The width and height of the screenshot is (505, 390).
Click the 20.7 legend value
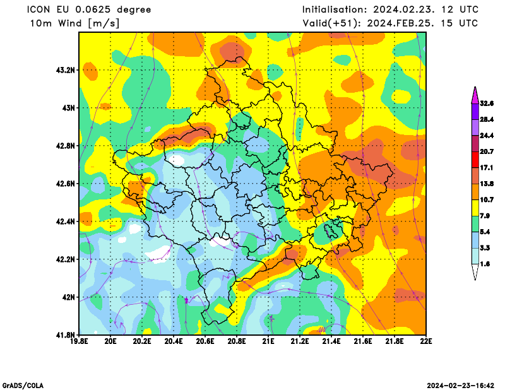(487, 151)
